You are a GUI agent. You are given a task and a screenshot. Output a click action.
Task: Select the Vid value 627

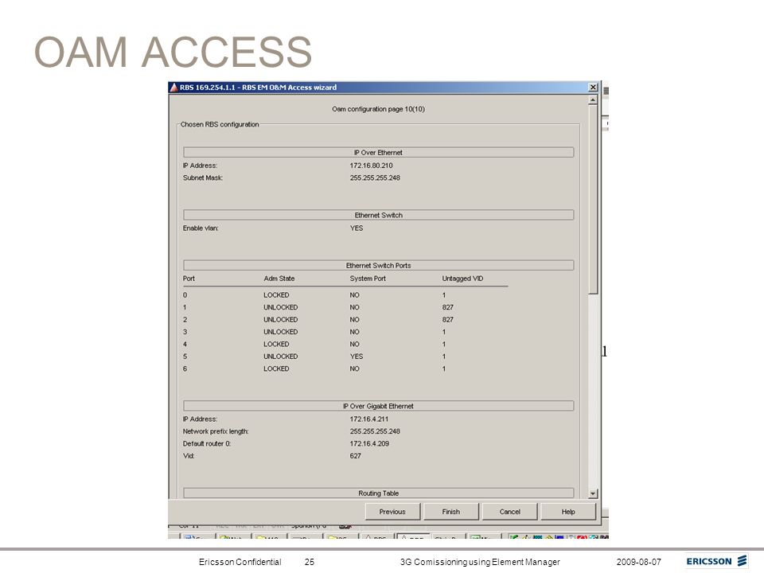pos(355,456)
